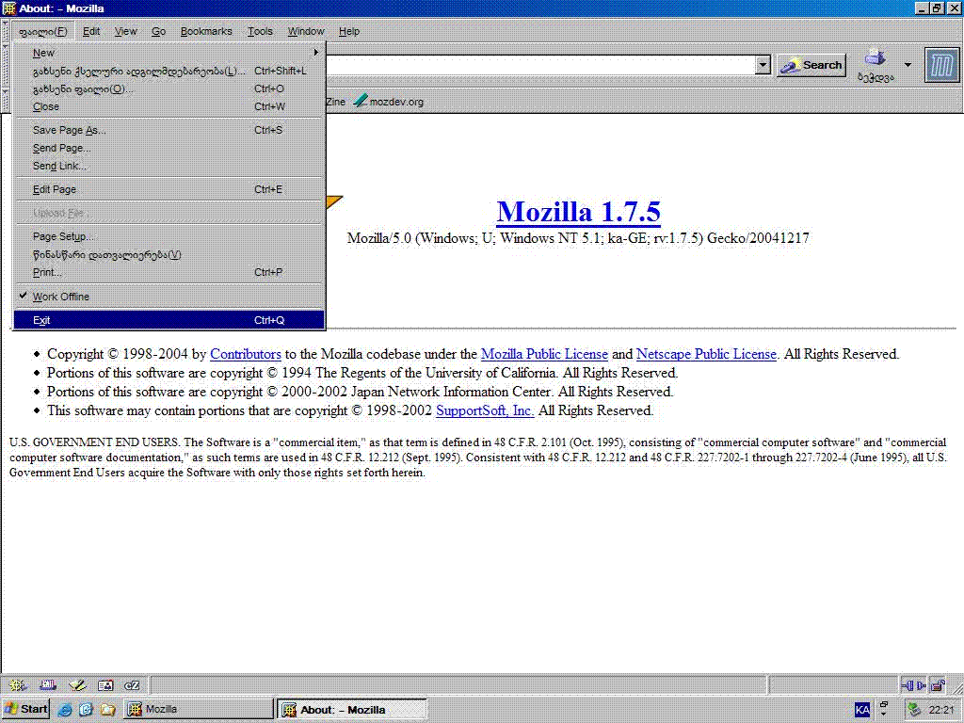
Task: Open the Help menu
Action: (349, 31)
